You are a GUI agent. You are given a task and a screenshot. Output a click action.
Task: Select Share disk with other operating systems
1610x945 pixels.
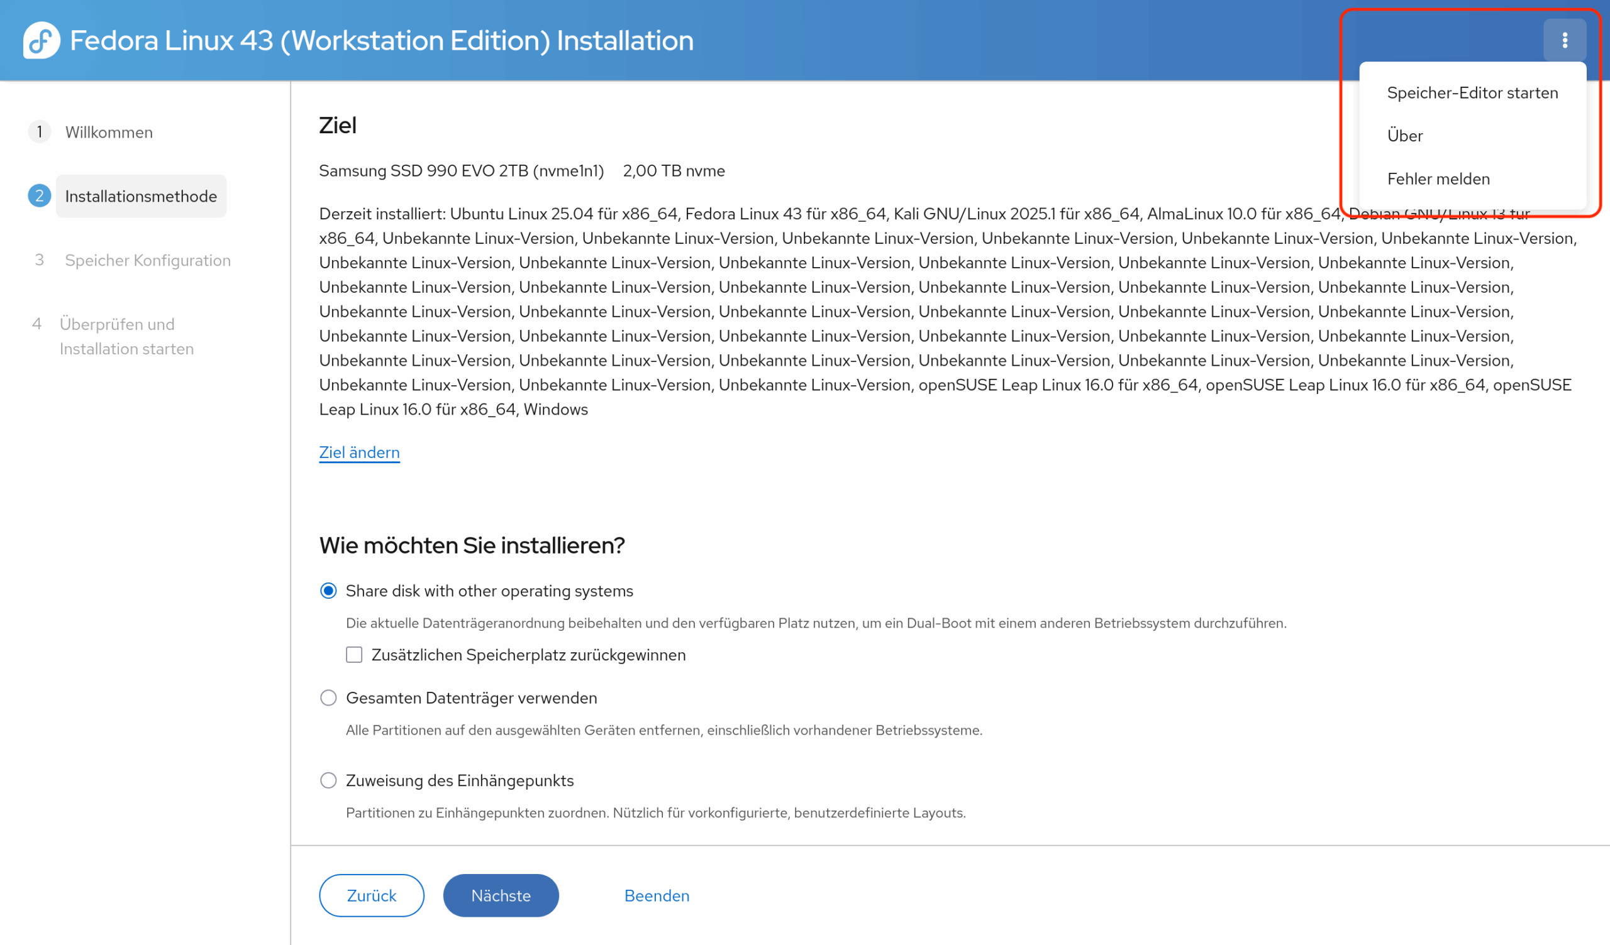pos(328,591)
